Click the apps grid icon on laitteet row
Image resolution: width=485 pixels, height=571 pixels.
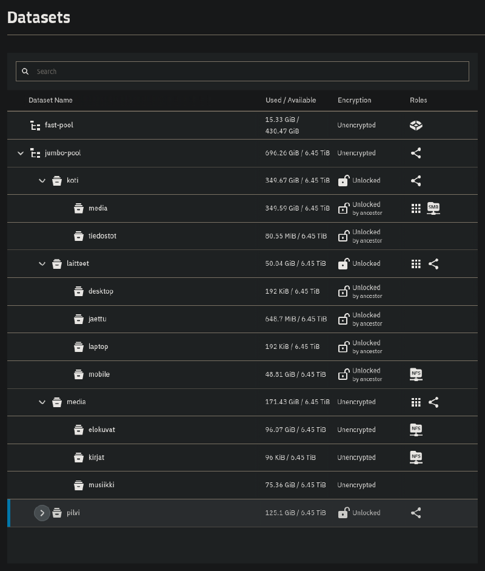(416, 263)
